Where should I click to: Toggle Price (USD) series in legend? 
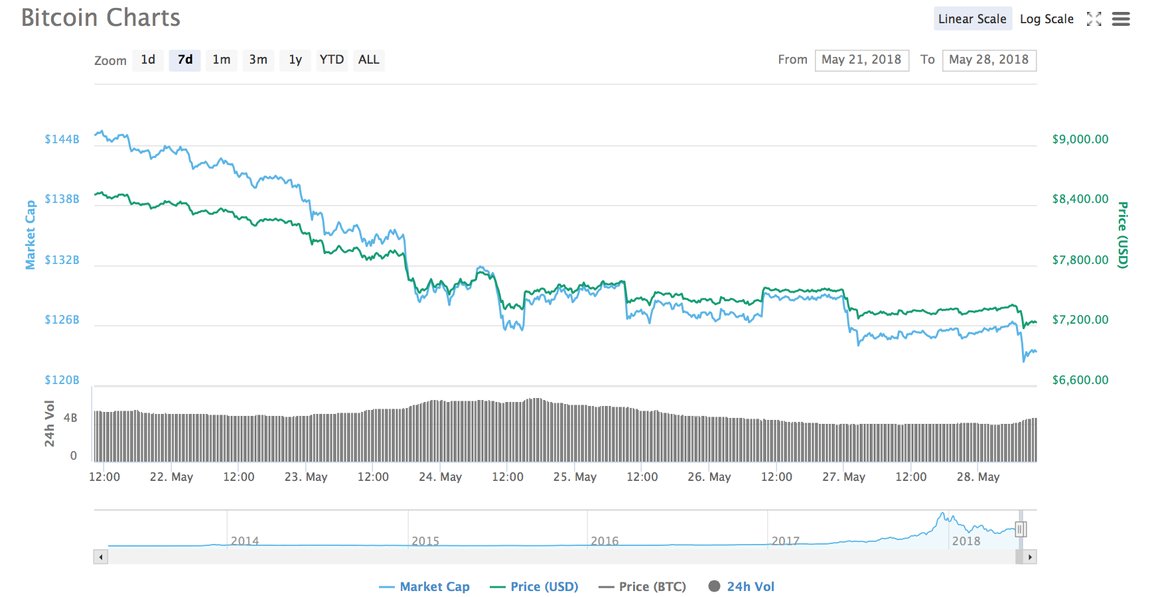click(x=534, y=586)
